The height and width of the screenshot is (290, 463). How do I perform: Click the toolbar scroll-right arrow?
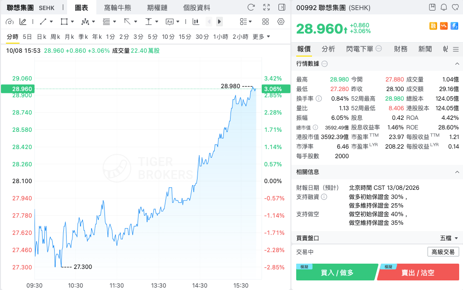220,22
